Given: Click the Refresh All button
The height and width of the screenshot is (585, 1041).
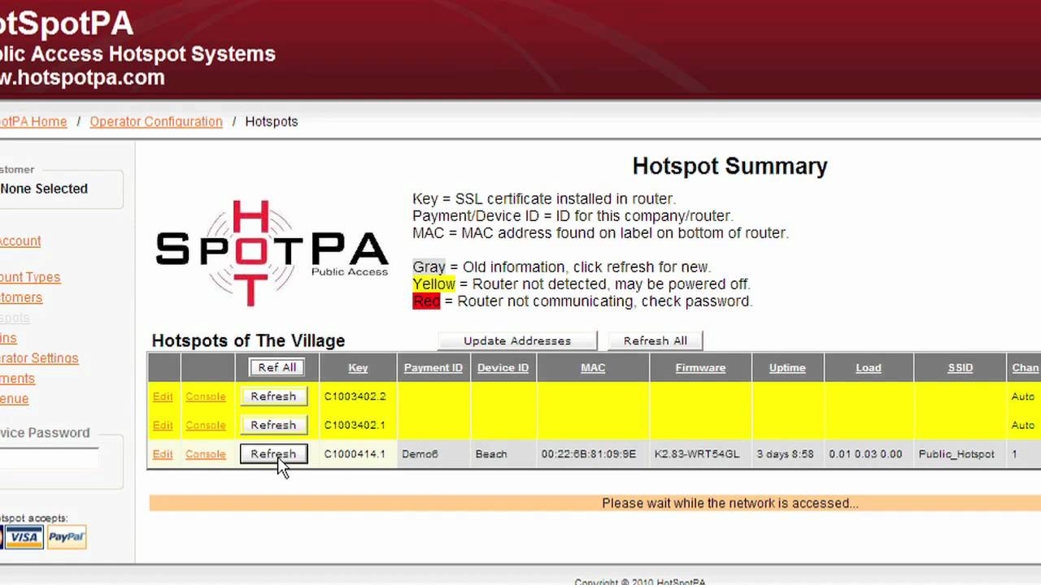Looking at the screenshot, I should 656,340.
